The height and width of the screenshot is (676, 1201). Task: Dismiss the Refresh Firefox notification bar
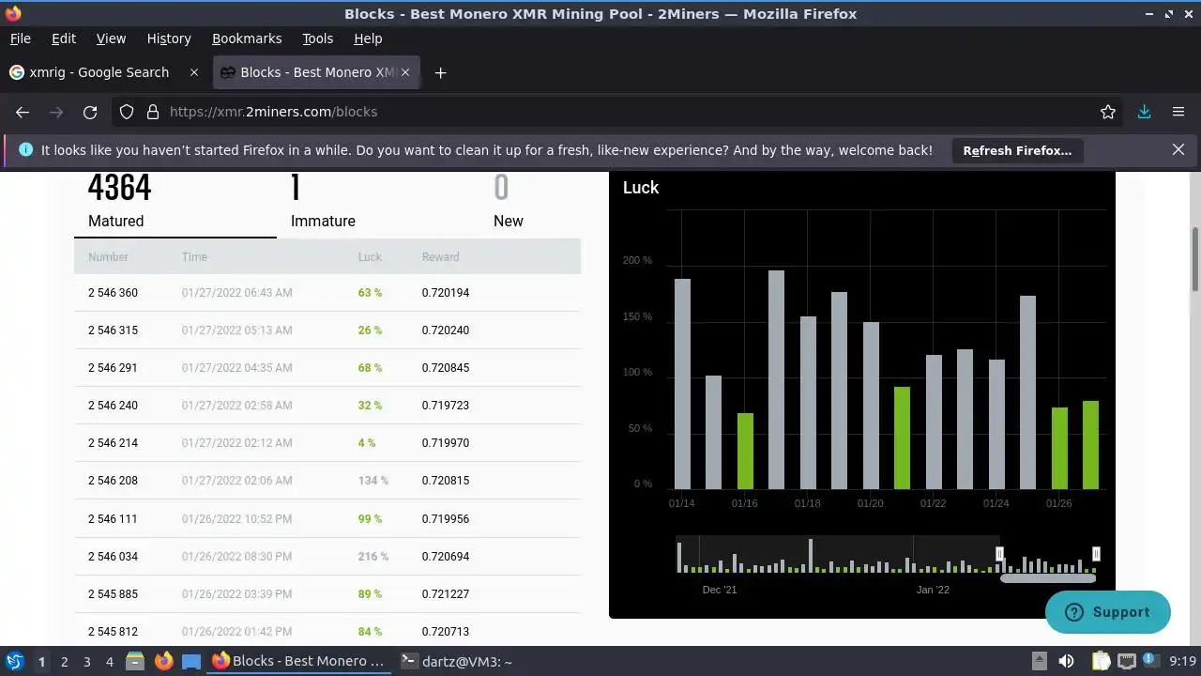click(x=1178, y=149)
